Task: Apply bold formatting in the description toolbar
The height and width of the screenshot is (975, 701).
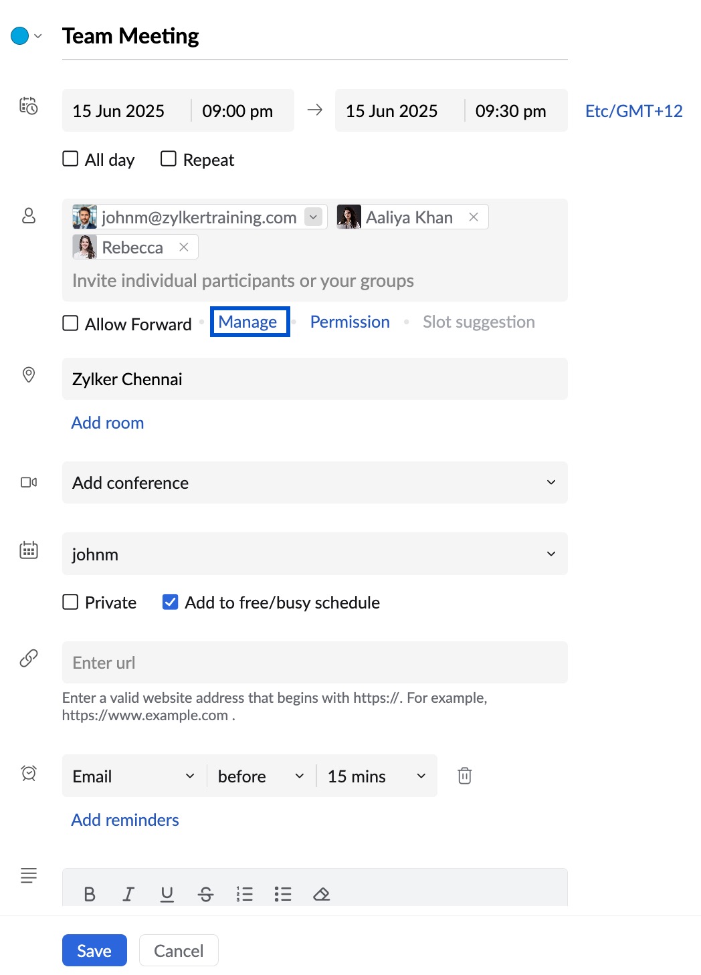Action: (90, 894)
